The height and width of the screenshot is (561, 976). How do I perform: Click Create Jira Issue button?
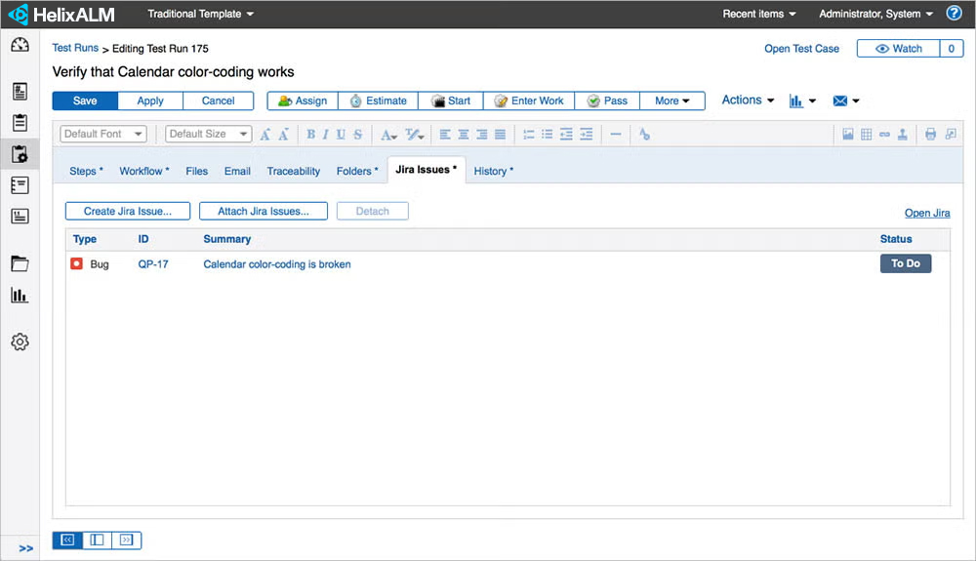pos(128,211)
